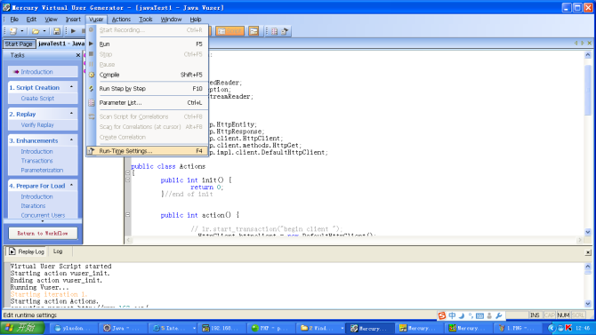596x335 pixels.
Task: Open Parameter List from Vuser menu
Action: click(148, 102)
